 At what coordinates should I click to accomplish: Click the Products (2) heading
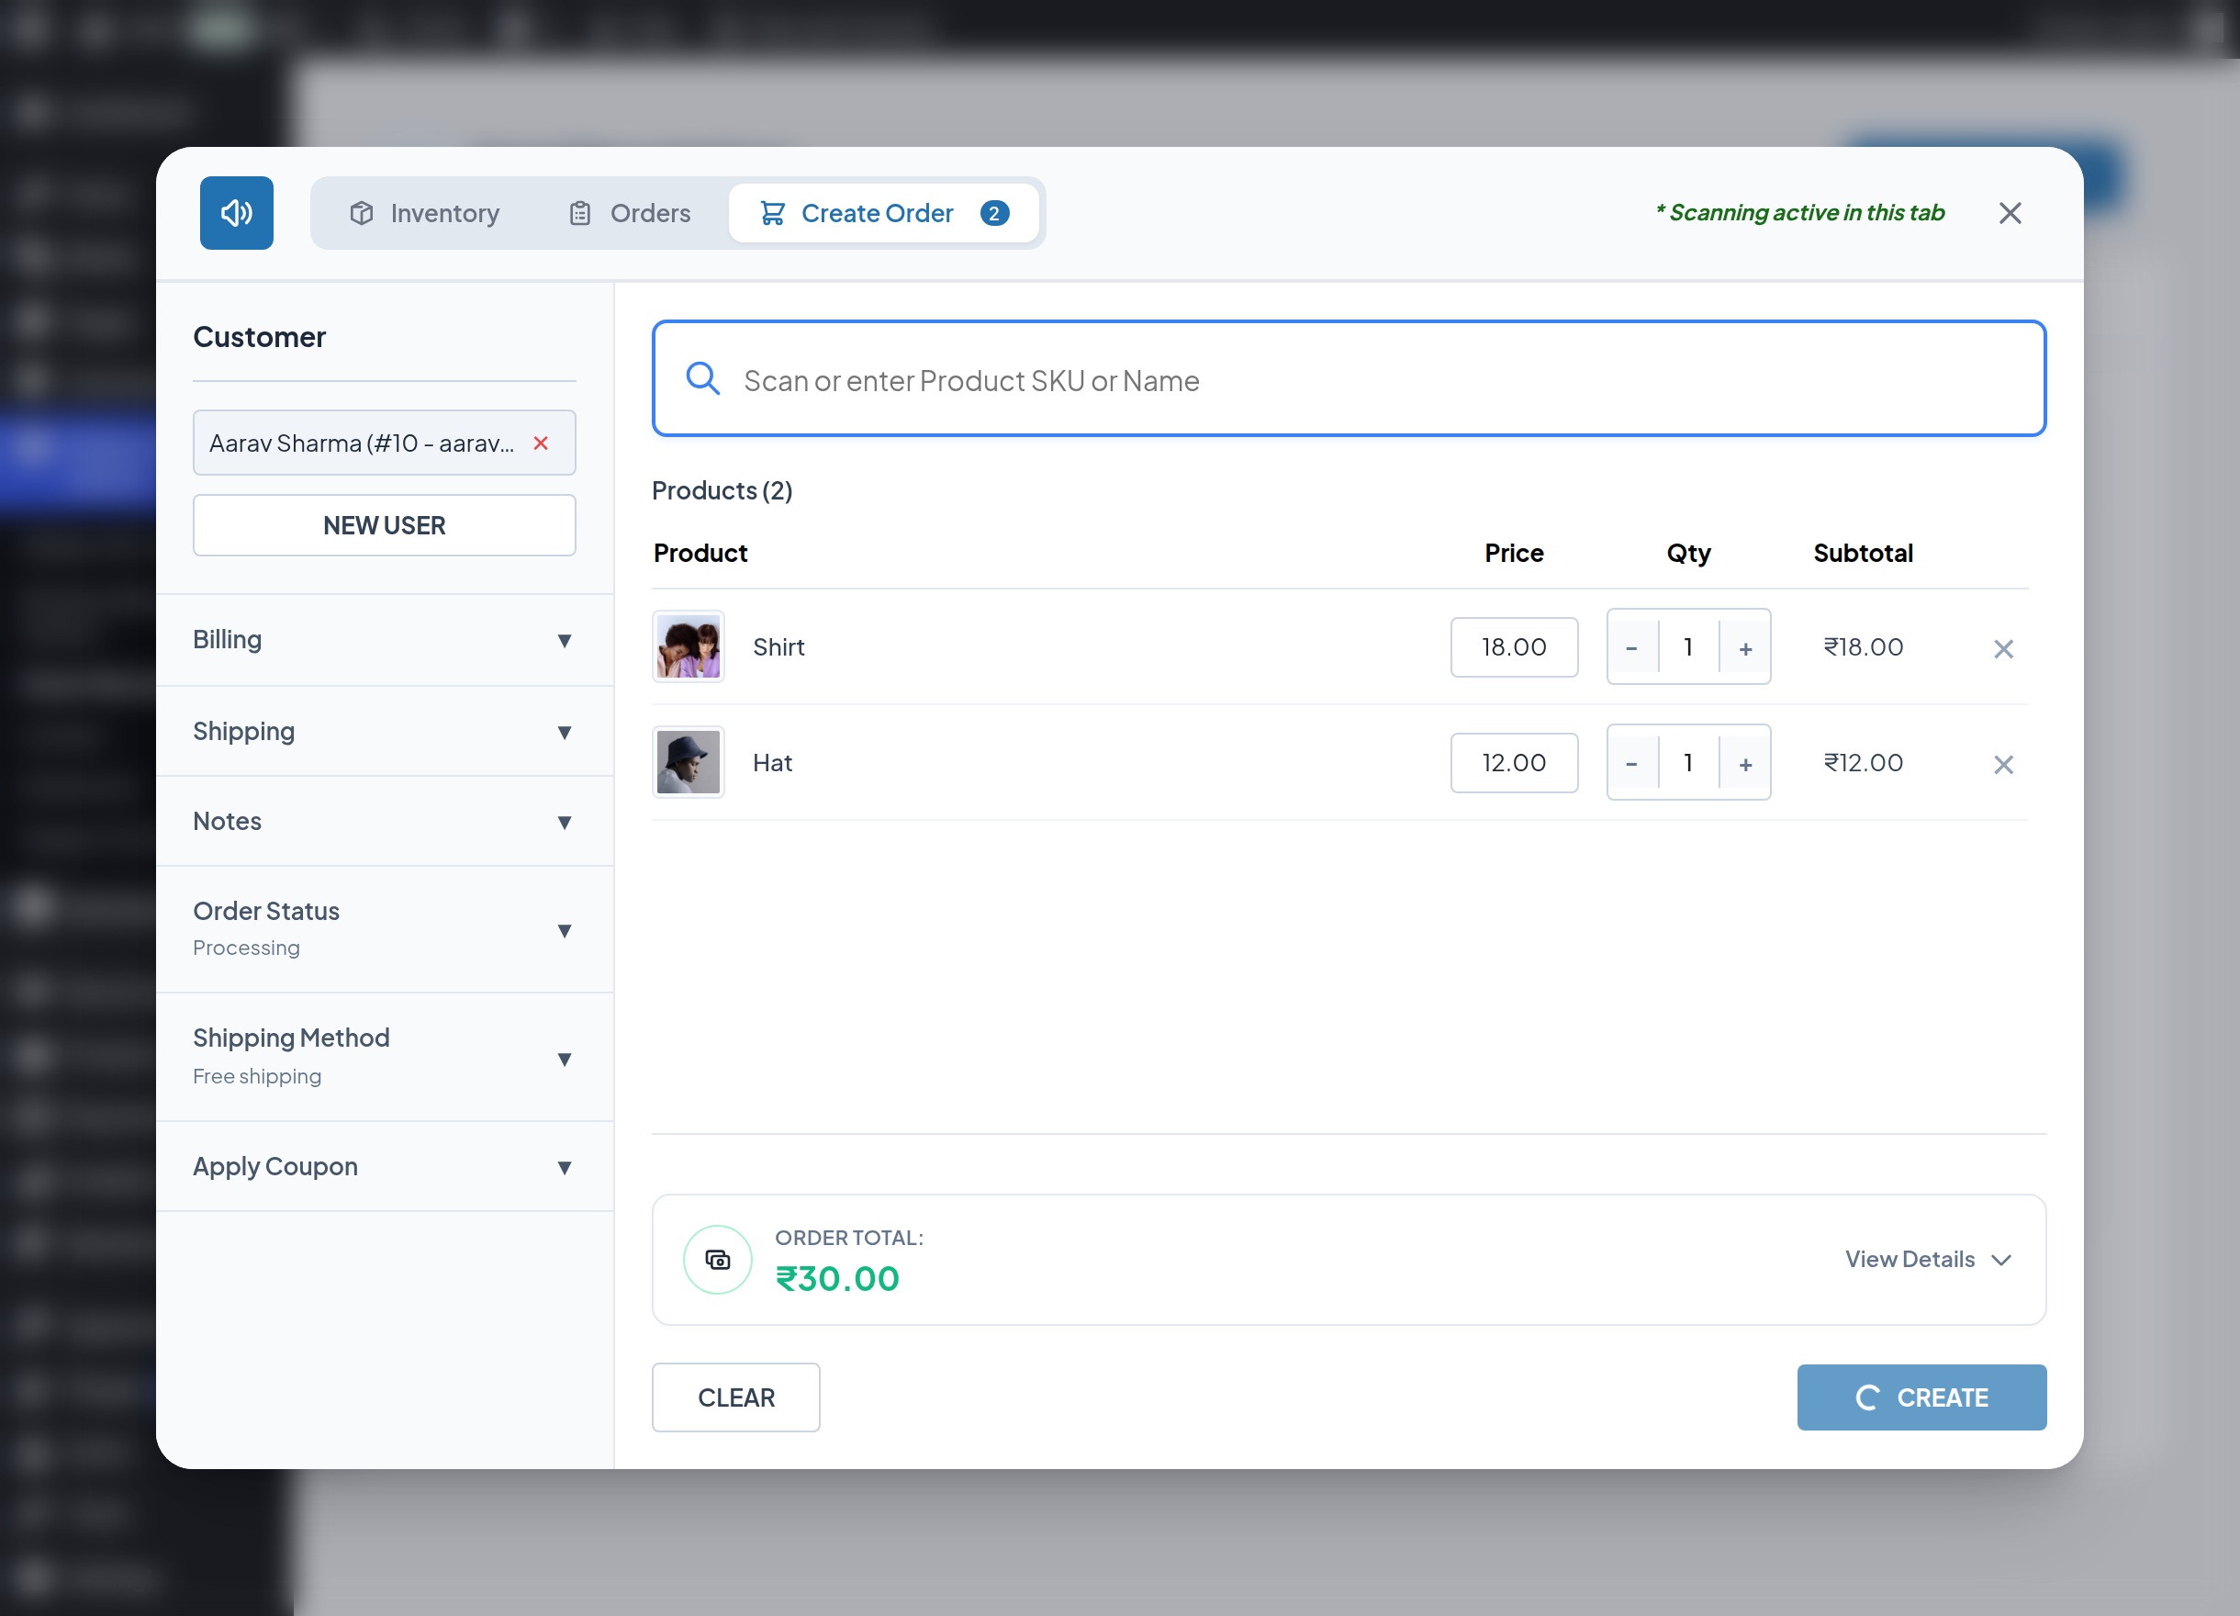coord(722,491)
